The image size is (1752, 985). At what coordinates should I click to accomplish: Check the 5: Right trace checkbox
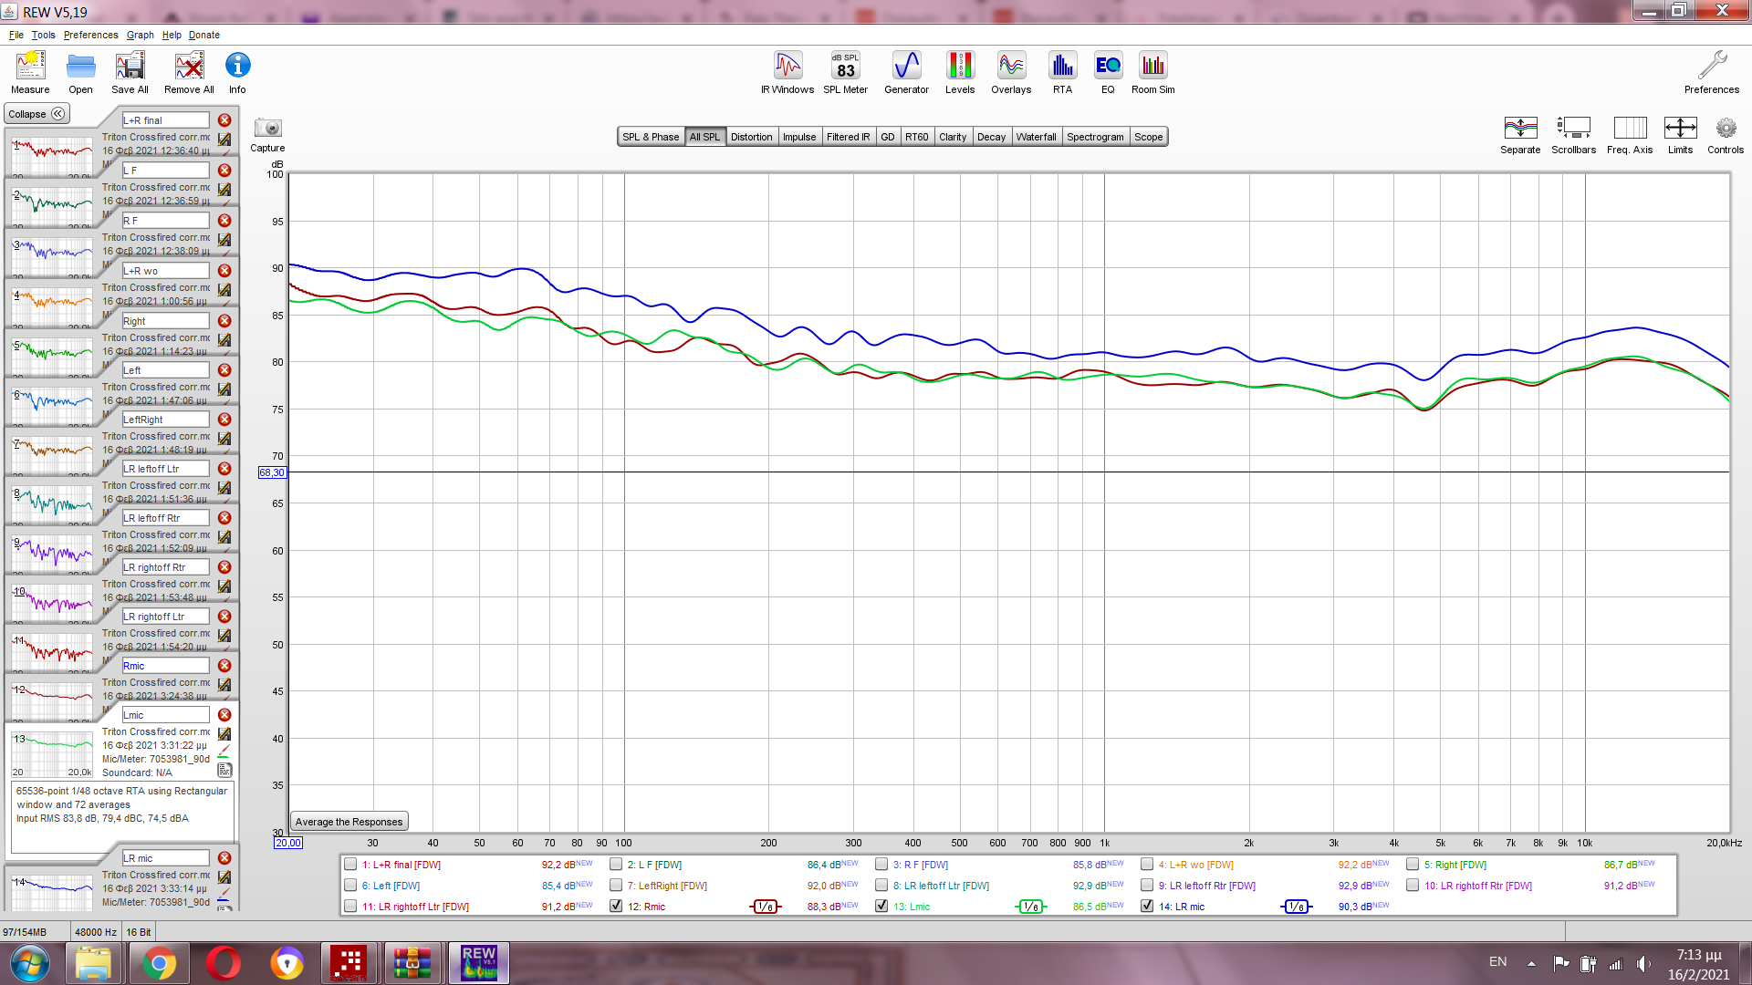pos(1413,865)
